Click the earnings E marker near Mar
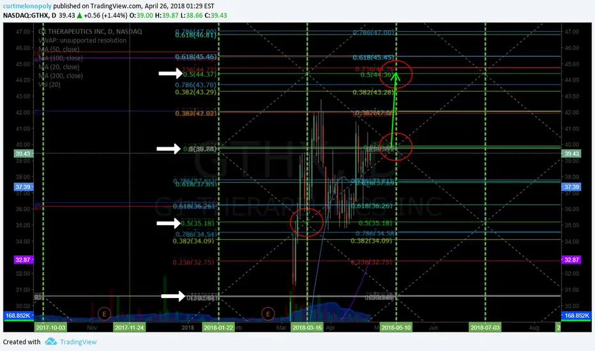 [268, 314]
